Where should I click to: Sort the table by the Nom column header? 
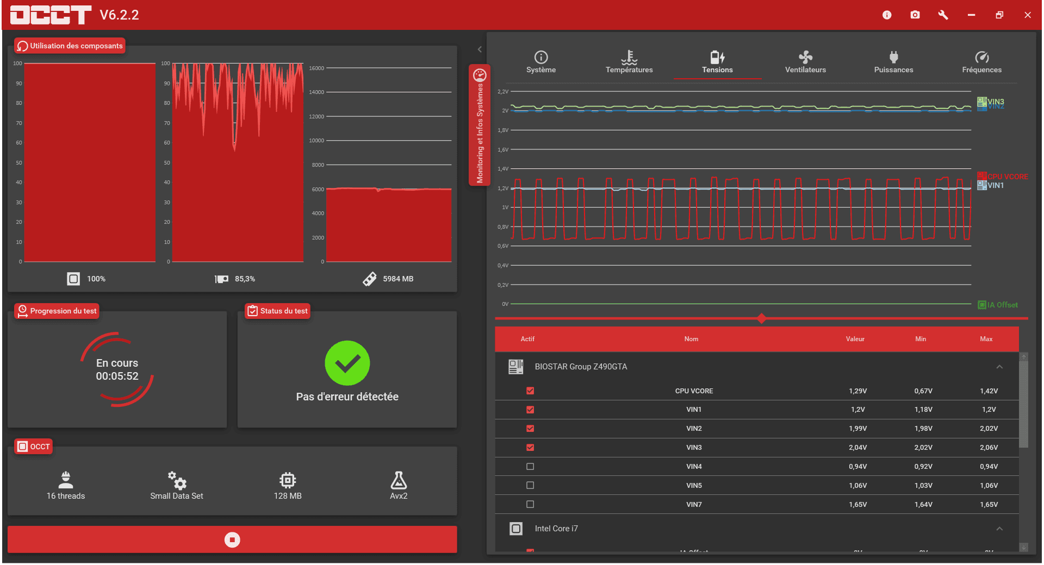(x=691, y=339)
